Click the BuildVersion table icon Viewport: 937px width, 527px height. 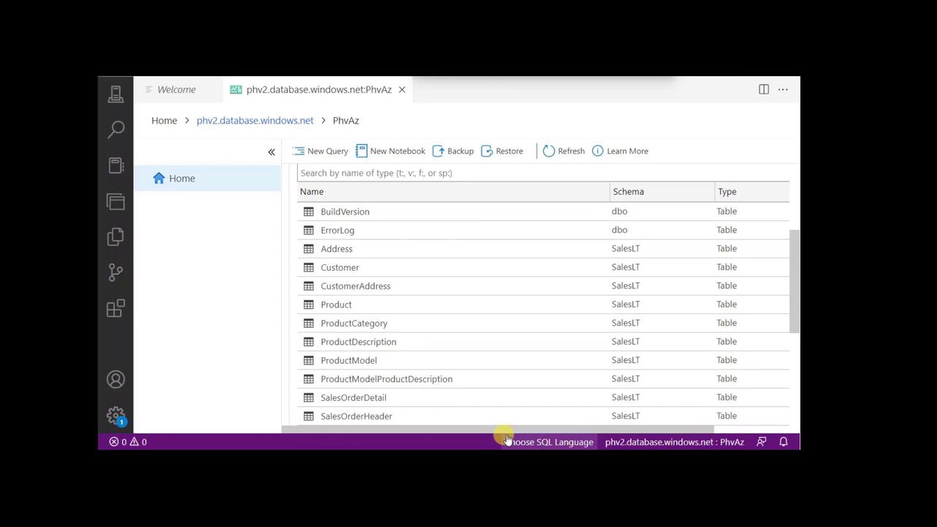coord(309,212)
